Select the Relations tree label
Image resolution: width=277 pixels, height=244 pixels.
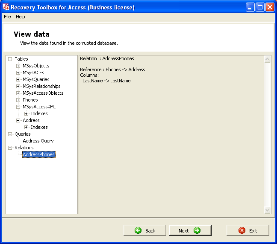coord(24,148)
